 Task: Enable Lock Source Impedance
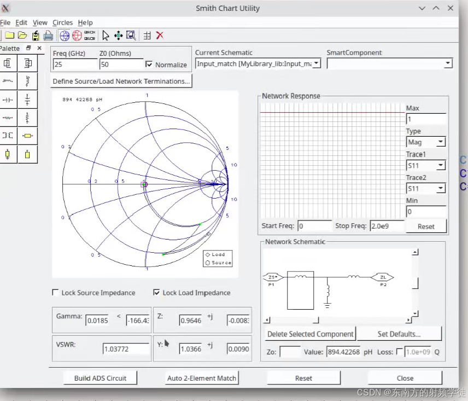[x=55, y=292]
